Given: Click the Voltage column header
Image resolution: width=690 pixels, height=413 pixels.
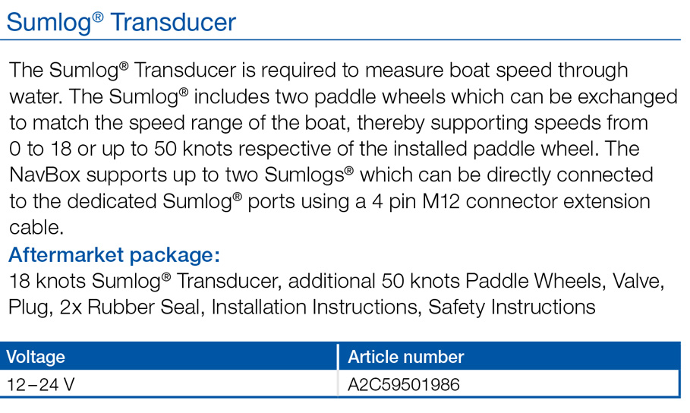Looking at the screenshot, I should point(36,357).
